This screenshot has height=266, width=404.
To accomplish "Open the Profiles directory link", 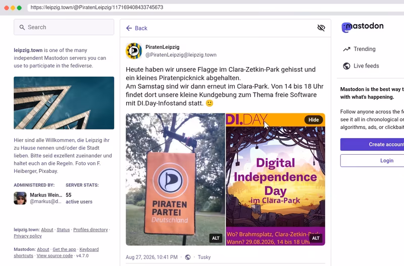I will tap(90, 230).
